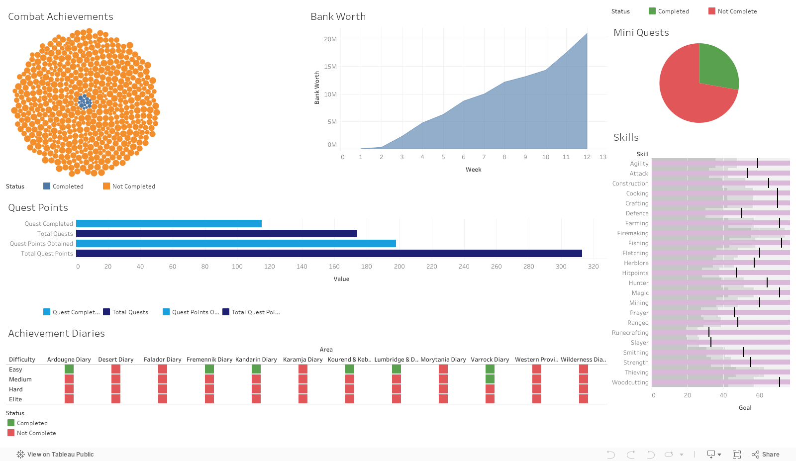Viewport: 796px width, 461px height.
Task: Select Total Quests legend swatch
Action: click(106, 312)
